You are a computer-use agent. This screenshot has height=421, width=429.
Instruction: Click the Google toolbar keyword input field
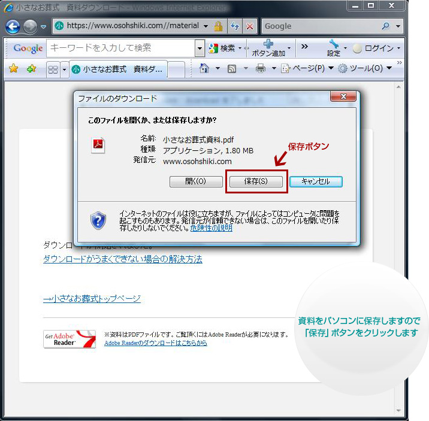[121, 48]
